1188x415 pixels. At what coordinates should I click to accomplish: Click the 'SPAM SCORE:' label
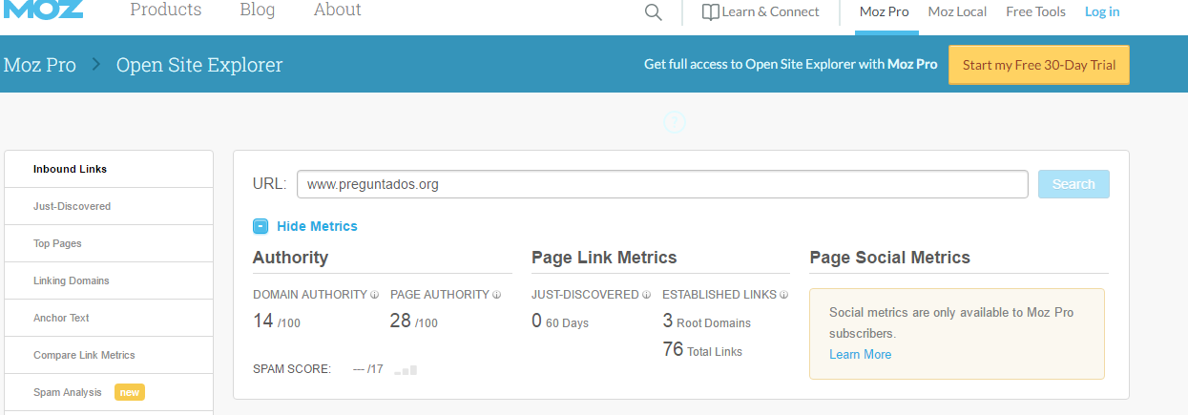[x=292, y=369]
